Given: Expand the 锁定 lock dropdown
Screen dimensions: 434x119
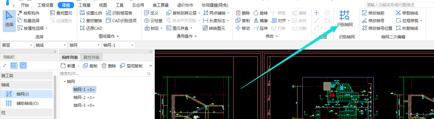Looking at the screenshot, I should (162, 28).
